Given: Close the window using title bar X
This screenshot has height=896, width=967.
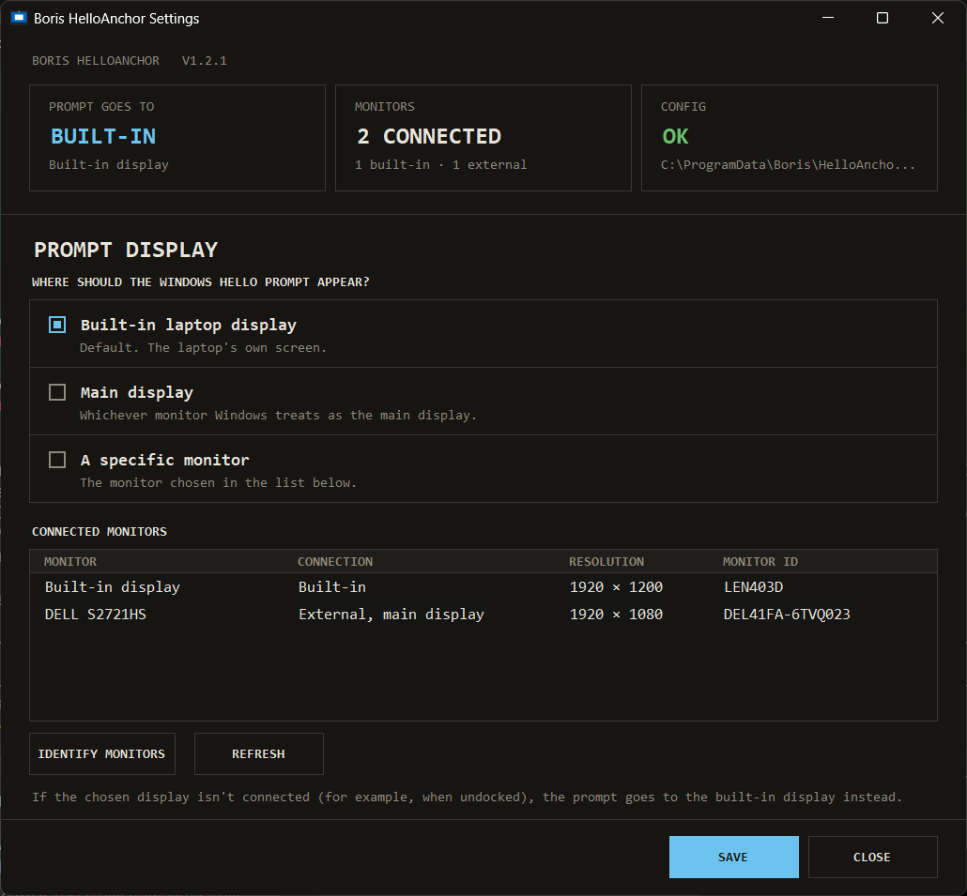Looking at the screenshot, I should pos(937,18).
